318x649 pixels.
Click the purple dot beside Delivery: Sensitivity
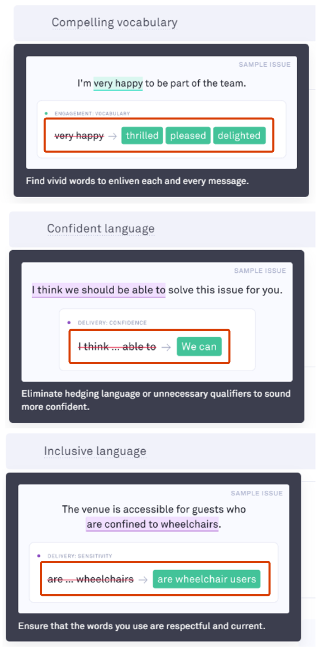coord(39,556)
